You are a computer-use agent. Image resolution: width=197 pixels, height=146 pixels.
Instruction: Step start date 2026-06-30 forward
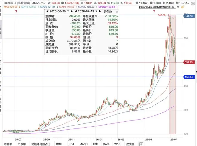[x=72, y=11]
